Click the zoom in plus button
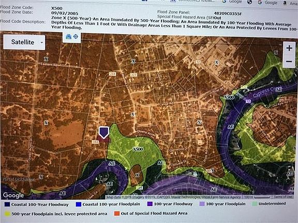This screenshot has height=223, width=298. tap(289, 48)
